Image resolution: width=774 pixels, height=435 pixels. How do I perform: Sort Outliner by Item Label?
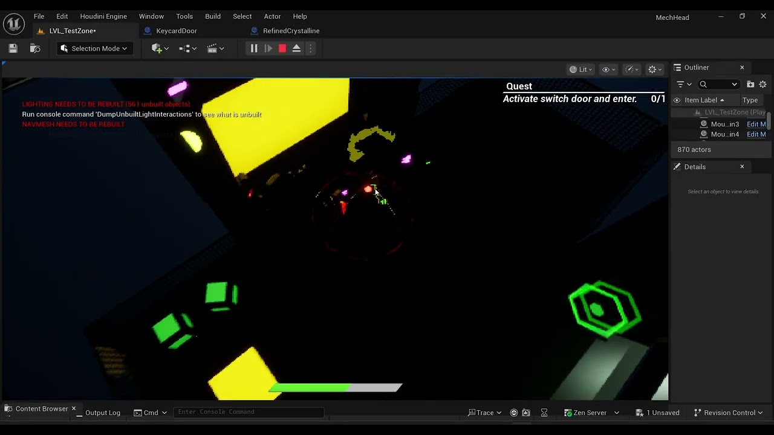click(x=704, y=100)
